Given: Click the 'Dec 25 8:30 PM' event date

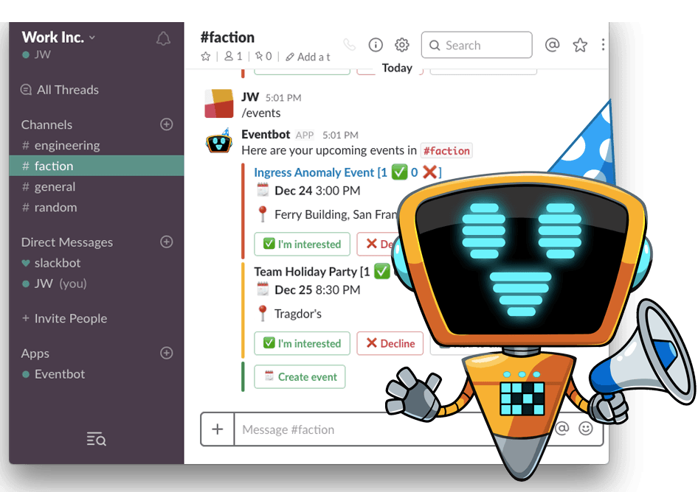Looking at the screenshot, I should pyautogui.click(x=317, y=289).
